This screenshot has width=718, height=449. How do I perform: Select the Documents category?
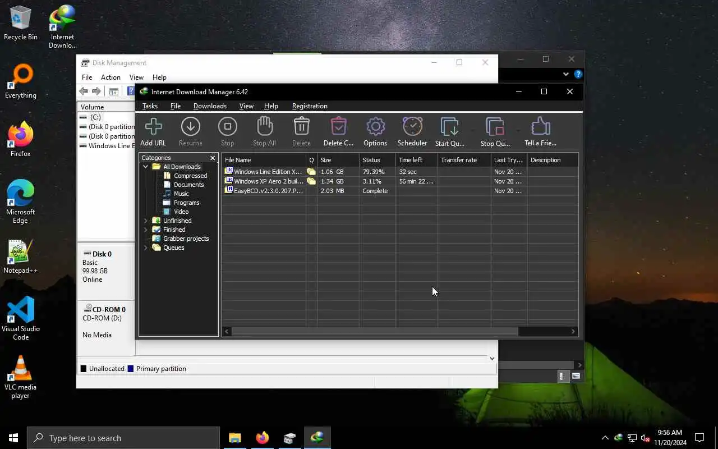[x=188, y=185]
